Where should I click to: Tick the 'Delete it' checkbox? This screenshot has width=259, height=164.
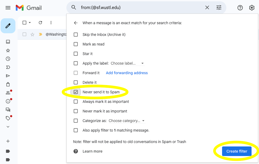point(76,82)
